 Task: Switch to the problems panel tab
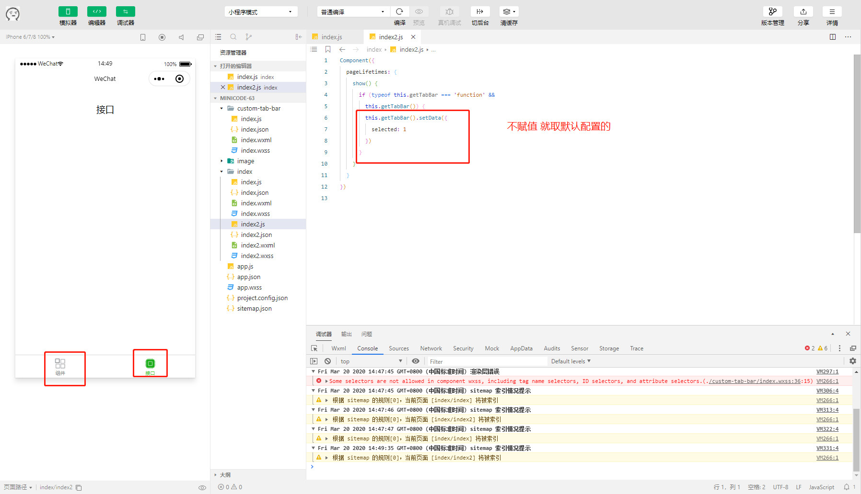point(367,334)
